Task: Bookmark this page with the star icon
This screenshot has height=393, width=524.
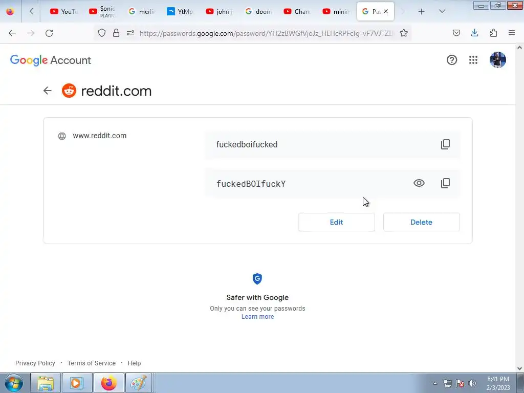Action: coord(404,33)
